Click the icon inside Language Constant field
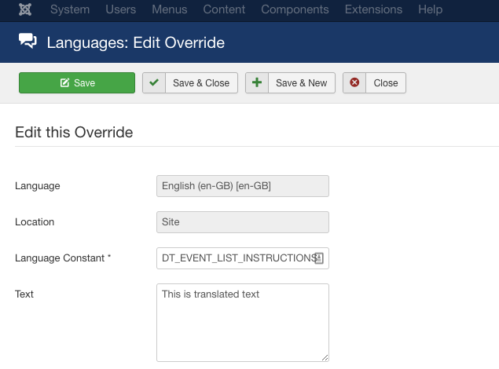Screen dimensions: 499x369 coord(319,258)
